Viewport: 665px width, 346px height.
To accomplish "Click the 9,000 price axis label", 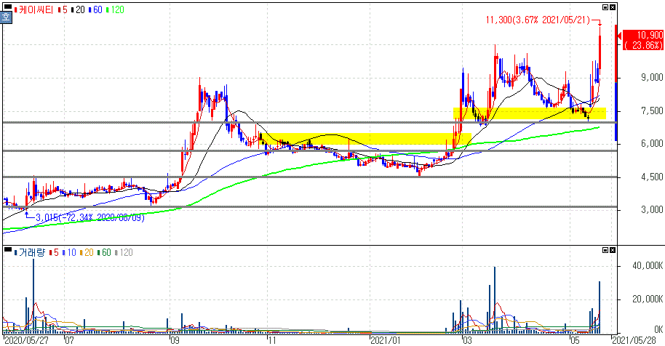I will pyautogui.click(x=652, y=77).
